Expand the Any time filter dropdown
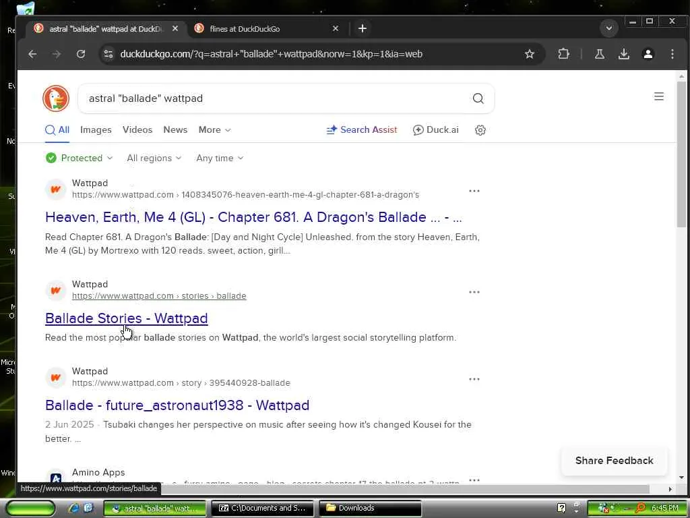 coord(220,158)
